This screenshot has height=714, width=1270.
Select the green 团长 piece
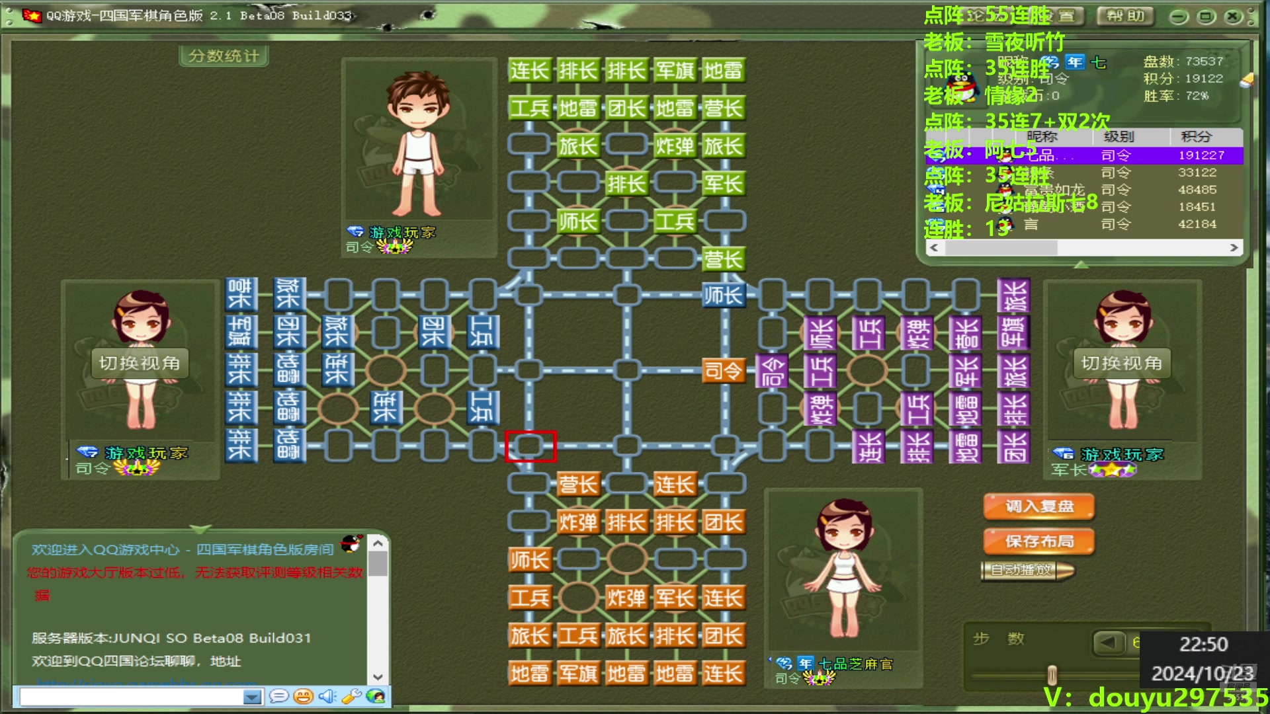(x=626, y=108)
